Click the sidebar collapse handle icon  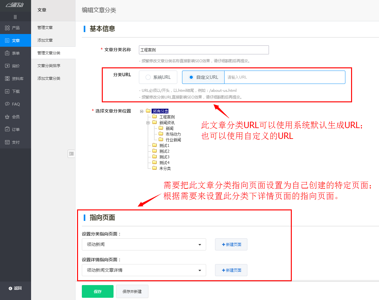[x=71, y=154]
